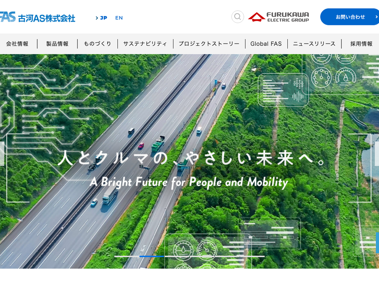Open the search magnifier icon
The height and width of the screenshot is (284, 379).
(x=238, y=17)
